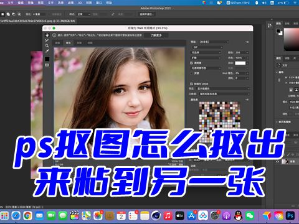Open the 元数据 metadata dropdown
The width and height of the screenshot is (299, 224).
coord(224,94)
